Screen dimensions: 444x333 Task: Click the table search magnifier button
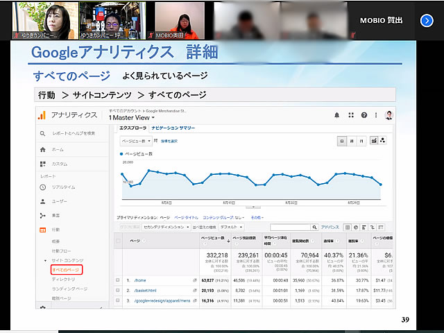click(x=314, y=227)
